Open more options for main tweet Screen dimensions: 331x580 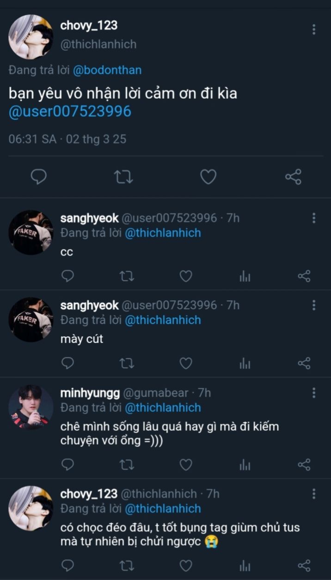point(314,30)
